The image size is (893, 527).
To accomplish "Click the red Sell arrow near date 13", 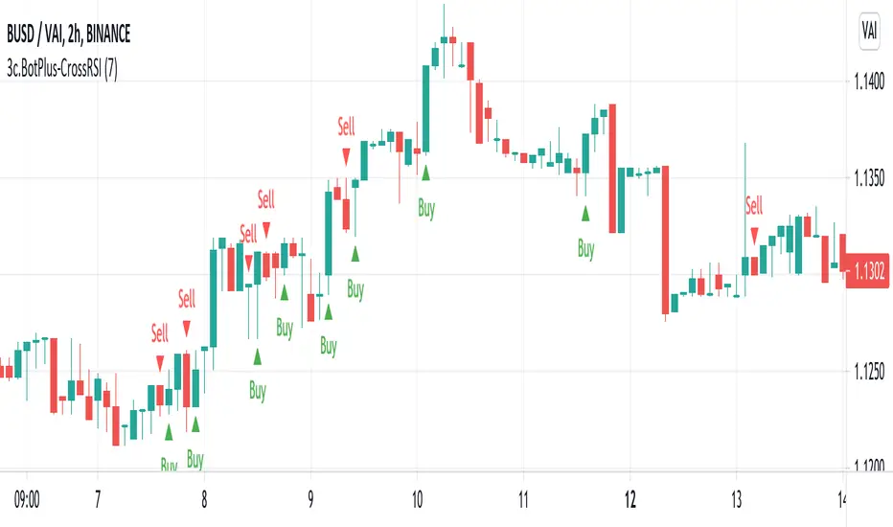I will 755,234.
